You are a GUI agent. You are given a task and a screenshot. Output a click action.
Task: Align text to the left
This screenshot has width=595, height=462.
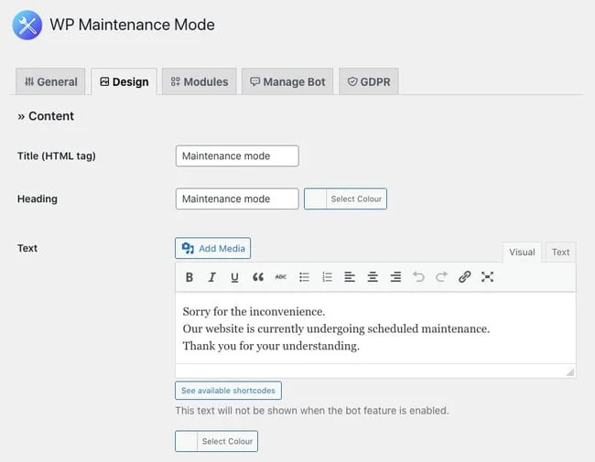coord(350,277)
